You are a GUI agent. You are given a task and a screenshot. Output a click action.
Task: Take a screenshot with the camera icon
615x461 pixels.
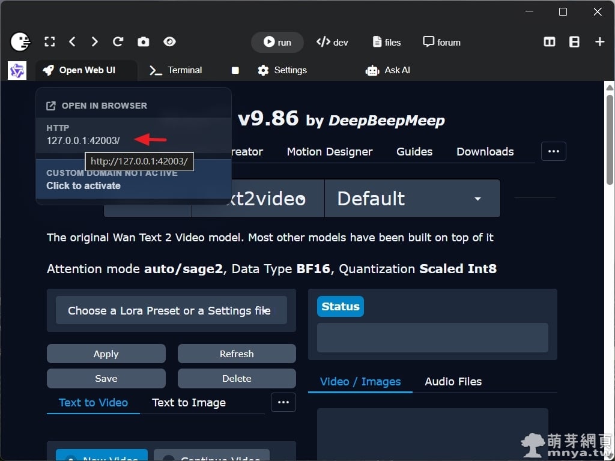143,41
